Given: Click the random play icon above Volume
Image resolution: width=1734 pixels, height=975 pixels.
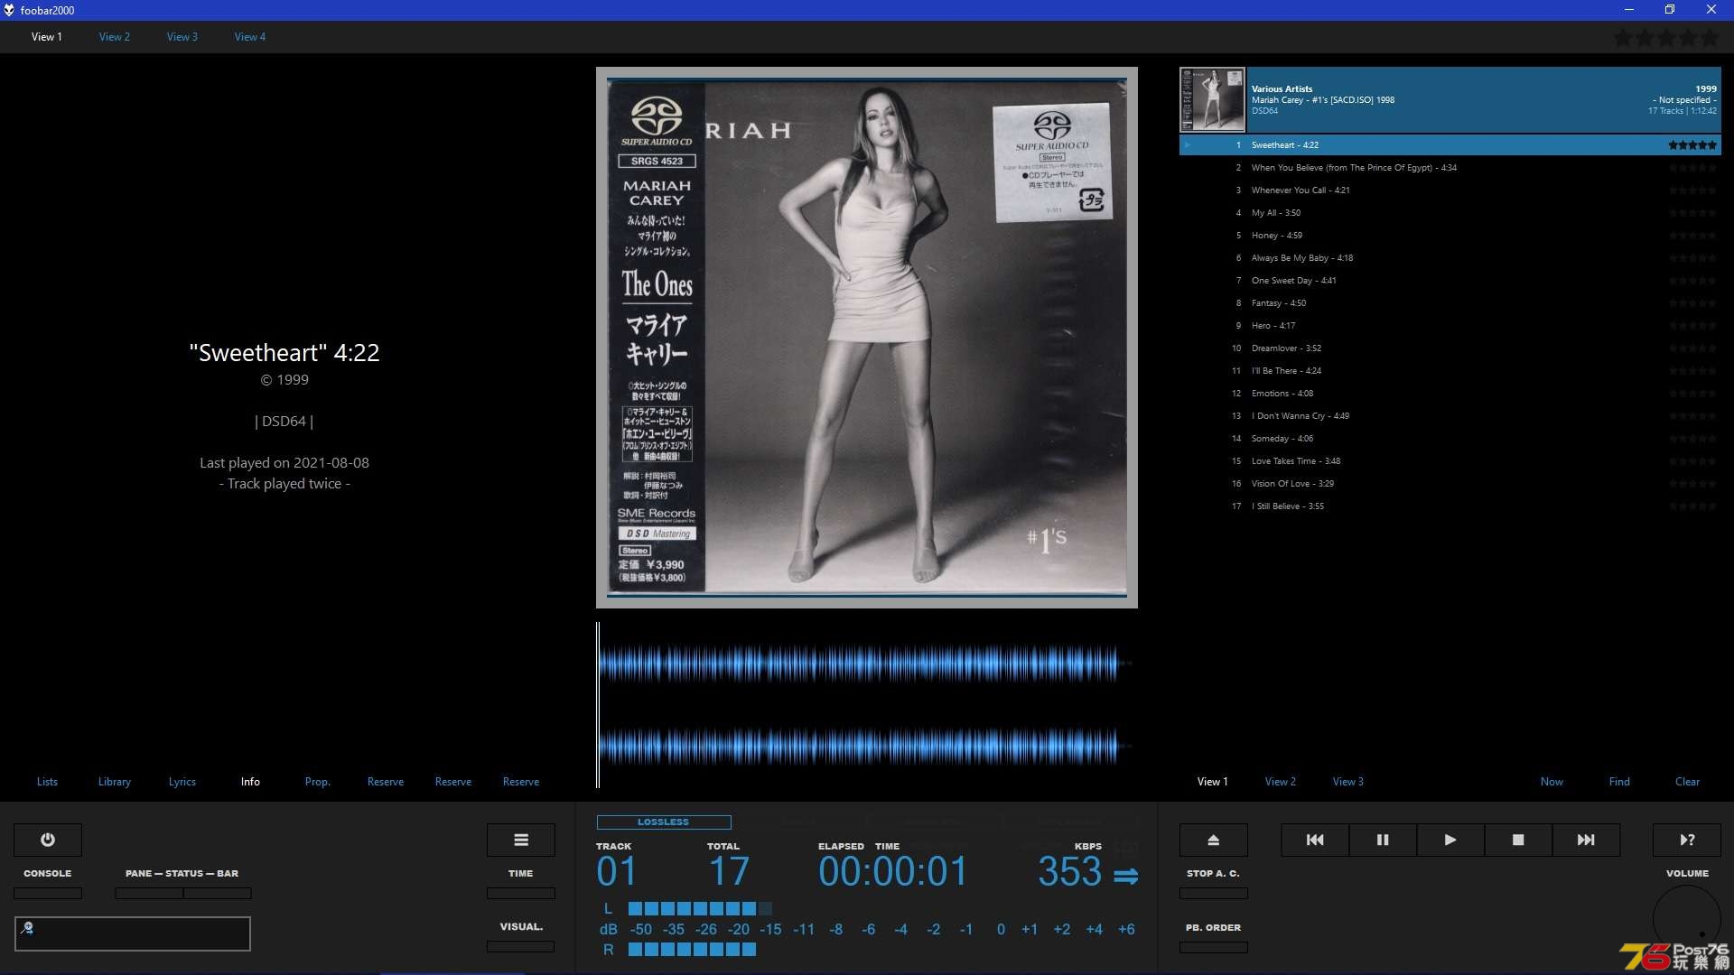Looking at the screenshot, I should (x=1687, y=840).
